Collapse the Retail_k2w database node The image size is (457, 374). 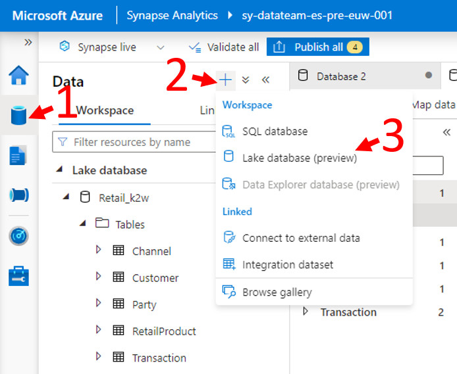point(67,197)
